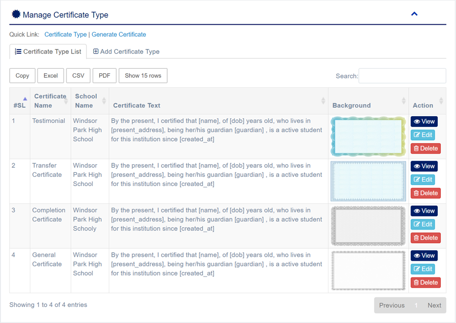Focus the Search input field
The image size is (456, 323).
402,76
